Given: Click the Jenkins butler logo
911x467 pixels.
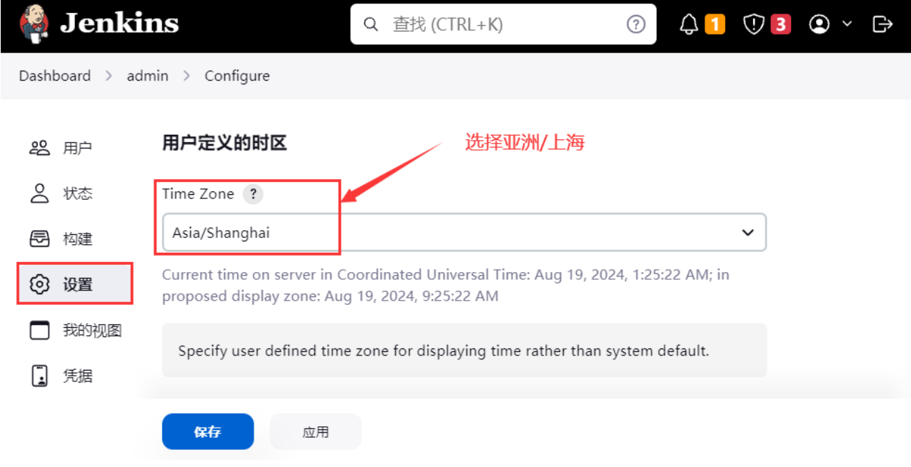Looking at the screenshot, I should click(x=34, y=24).
